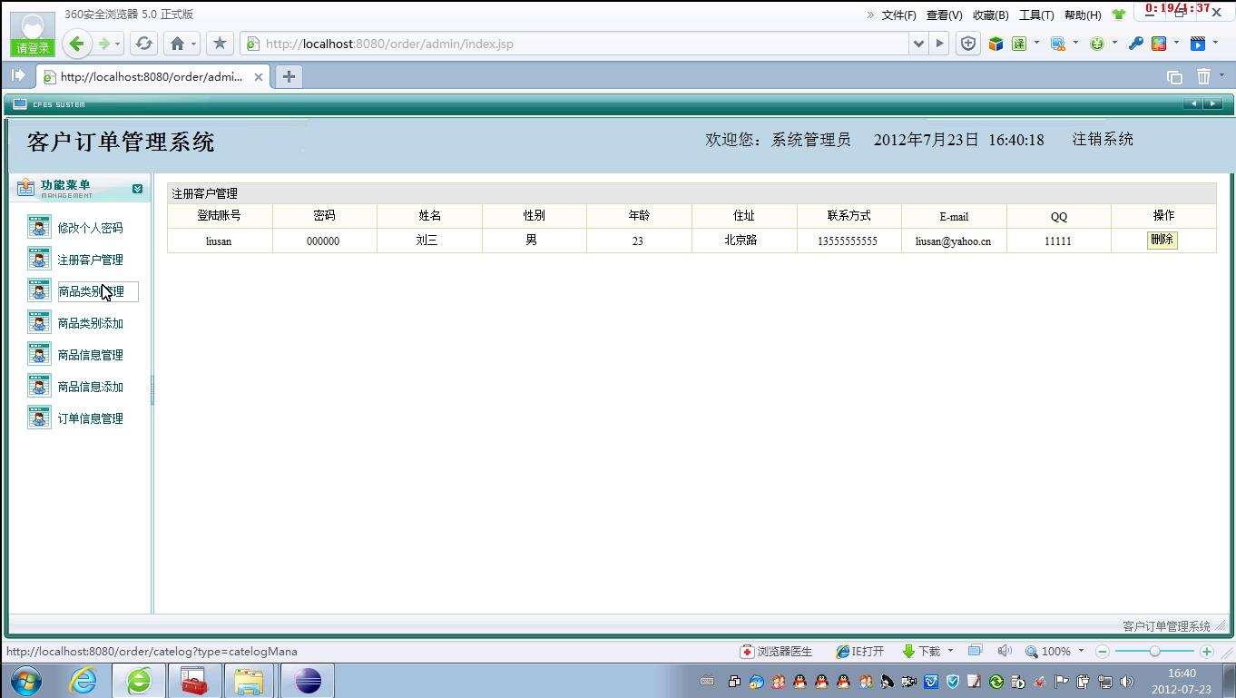
Task: Delete customer liusan with 删除 button
Action: [x=1162, y=240]
